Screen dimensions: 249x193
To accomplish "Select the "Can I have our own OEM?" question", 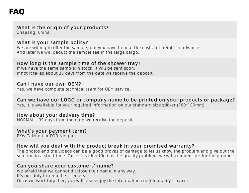I will click(x=49, y=84).
